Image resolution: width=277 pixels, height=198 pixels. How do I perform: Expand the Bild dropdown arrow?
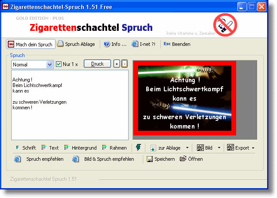(219, 148)
